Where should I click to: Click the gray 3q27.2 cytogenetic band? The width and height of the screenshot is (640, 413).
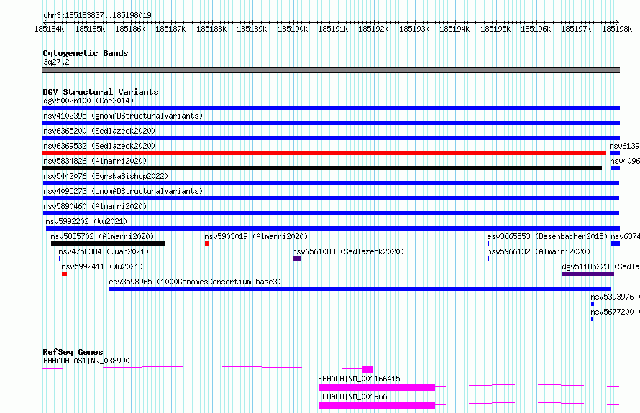331,70
